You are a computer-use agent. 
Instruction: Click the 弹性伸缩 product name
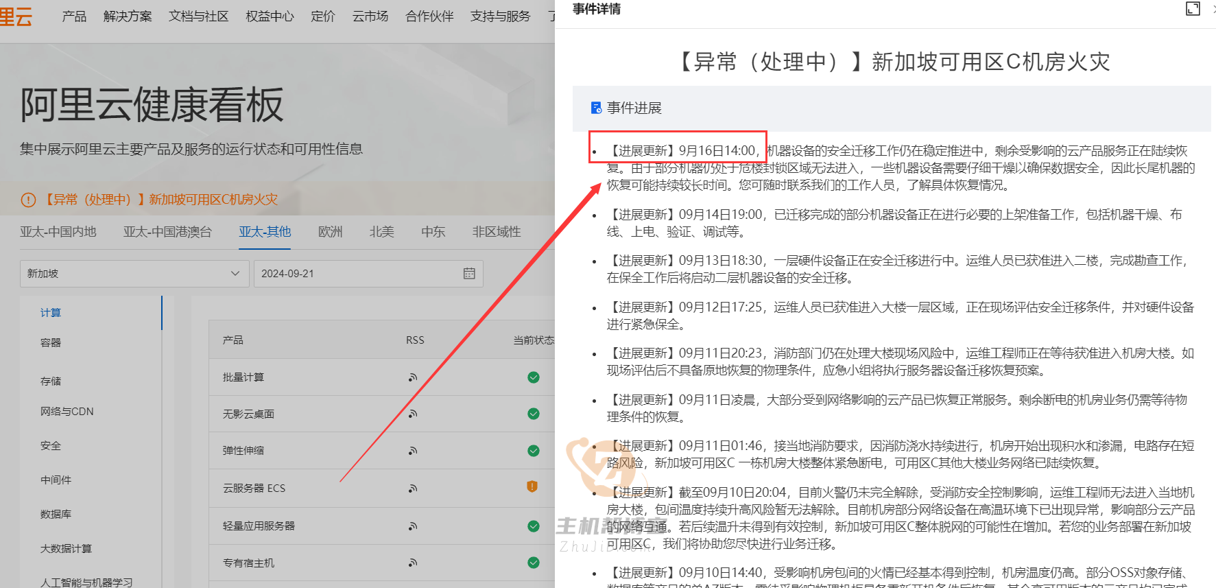(x=243, y=451)
